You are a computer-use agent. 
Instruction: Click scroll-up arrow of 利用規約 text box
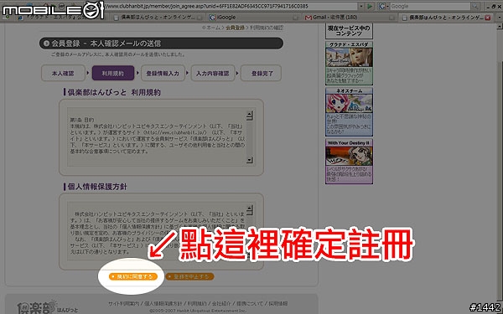(x=250, y=116)
